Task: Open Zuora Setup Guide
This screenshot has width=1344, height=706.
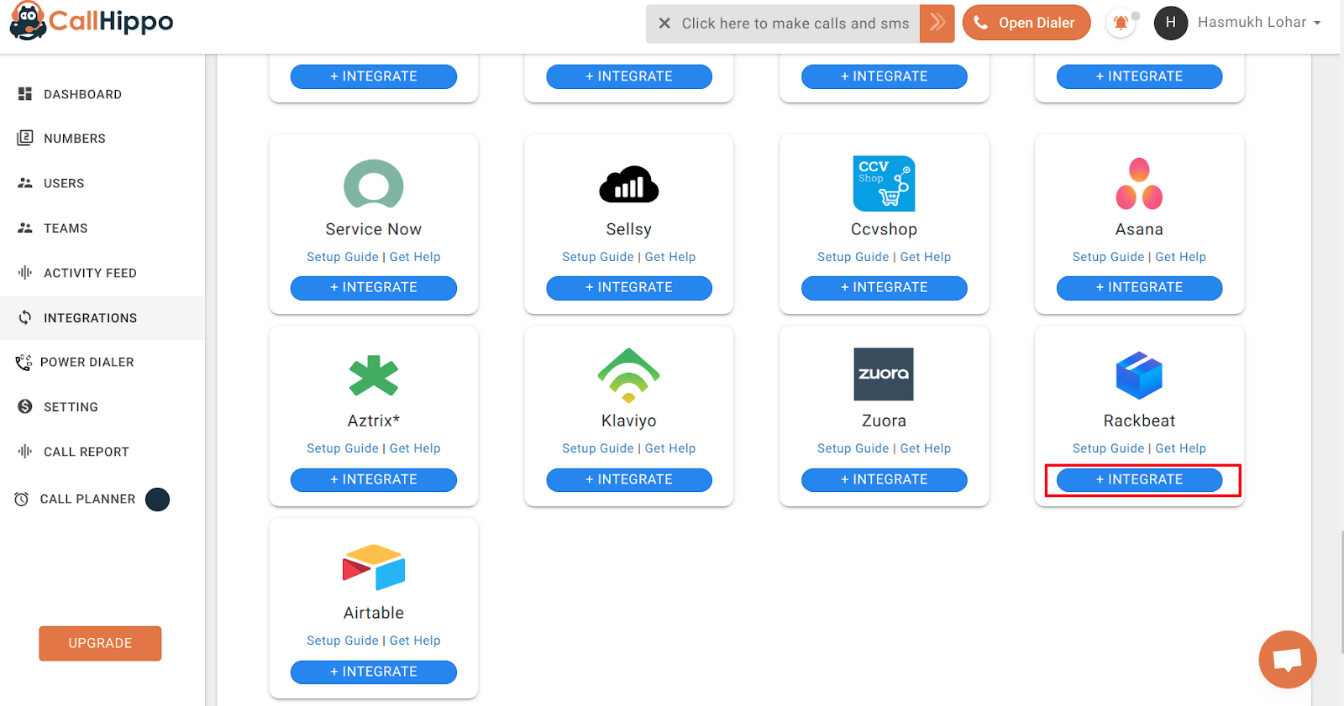Action: (x=853, y=448)
